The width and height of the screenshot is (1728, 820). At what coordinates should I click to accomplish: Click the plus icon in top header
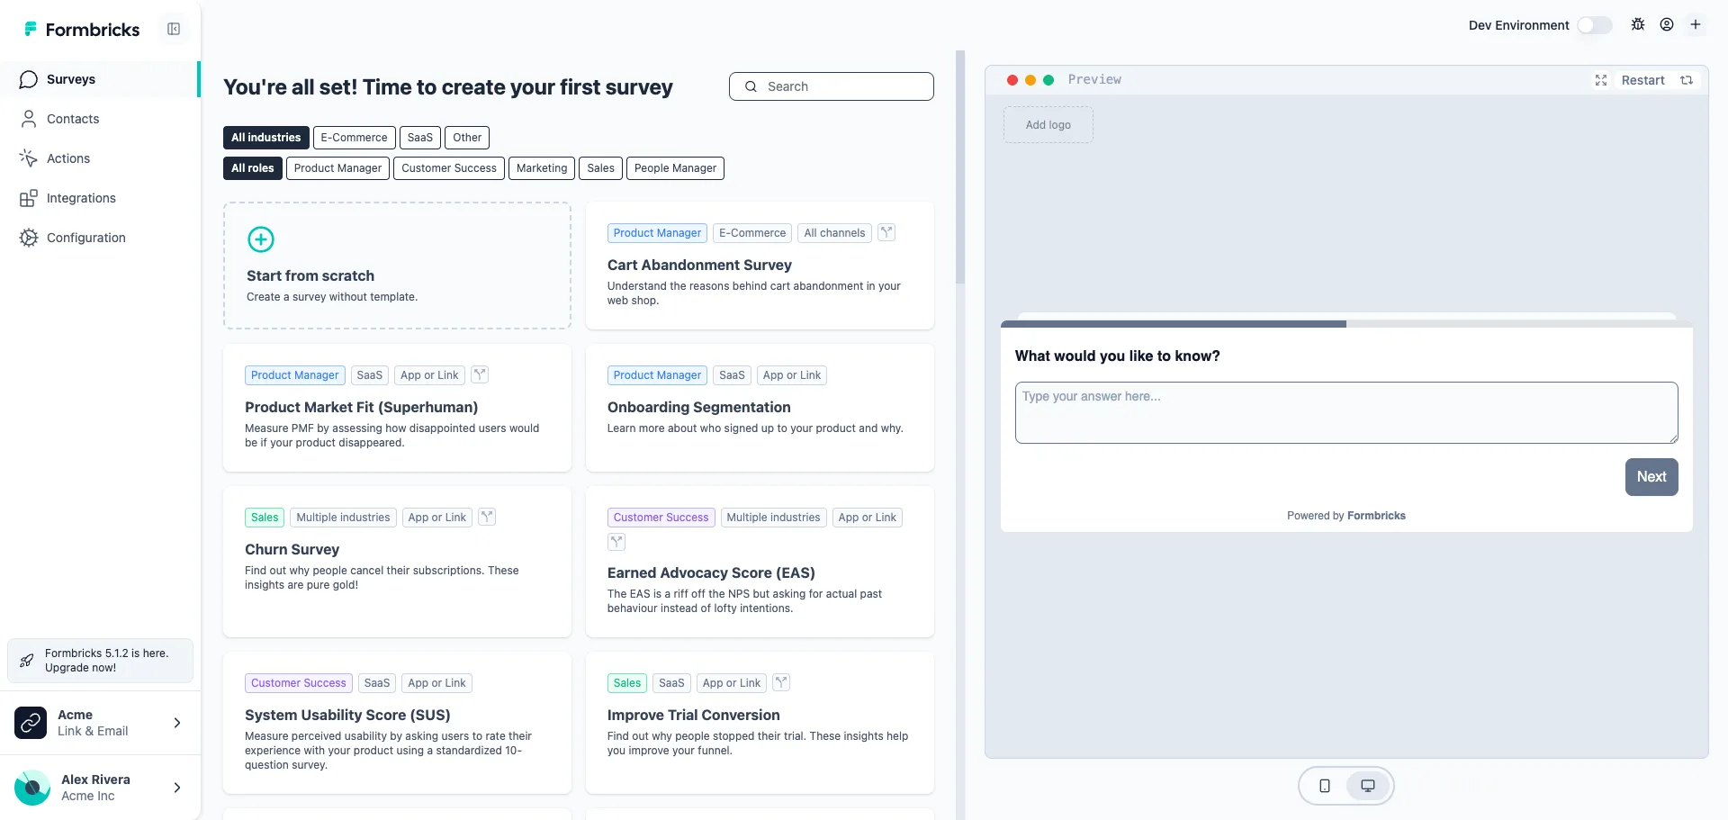click(x=1696, y=24)
